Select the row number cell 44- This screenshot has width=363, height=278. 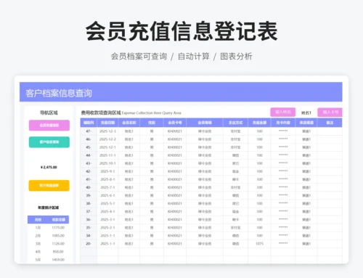[x=89, y=155]
